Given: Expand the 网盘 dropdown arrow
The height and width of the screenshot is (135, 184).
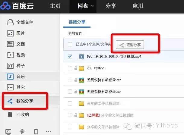Looking at the screenshot, I should (92, 6).
